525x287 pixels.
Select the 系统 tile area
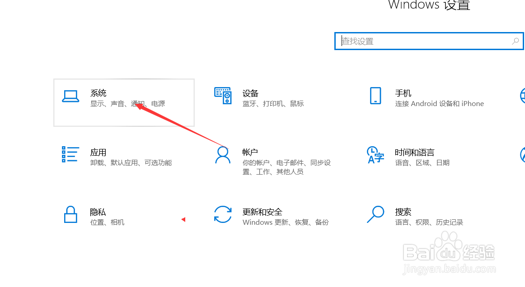[x=124, y=102]
